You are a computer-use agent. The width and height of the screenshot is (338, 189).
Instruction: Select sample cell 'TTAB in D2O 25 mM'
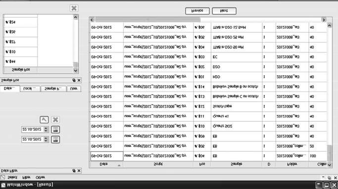(236, 37)
